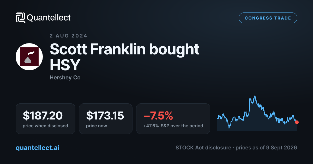Click the price now label
The image size is (313, 164).
pos(97,126)
